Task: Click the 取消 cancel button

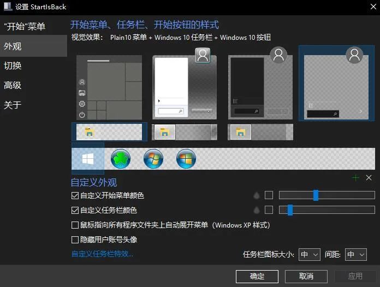Action: coord(306,276)
